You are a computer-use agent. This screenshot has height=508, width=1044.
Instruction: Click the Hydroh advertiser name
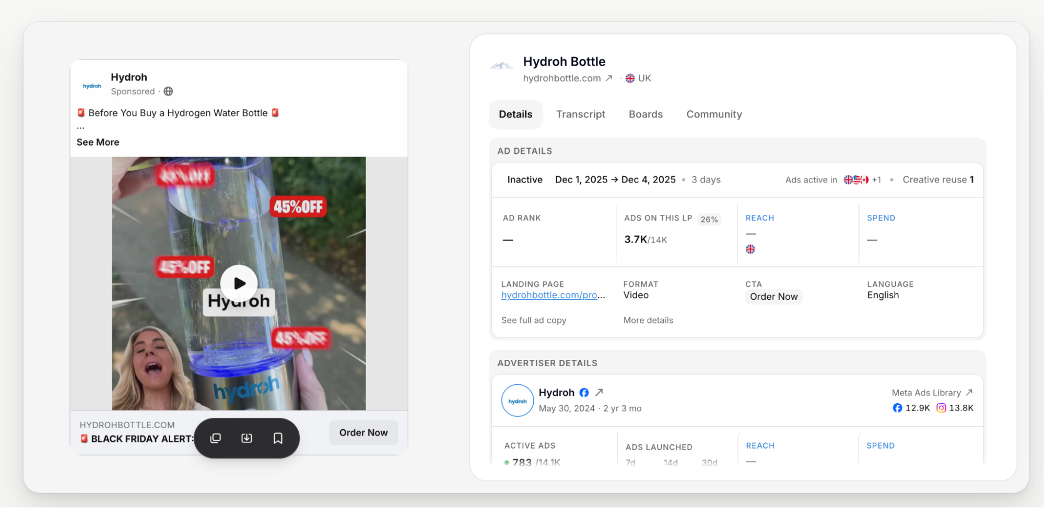click(557, 393)
